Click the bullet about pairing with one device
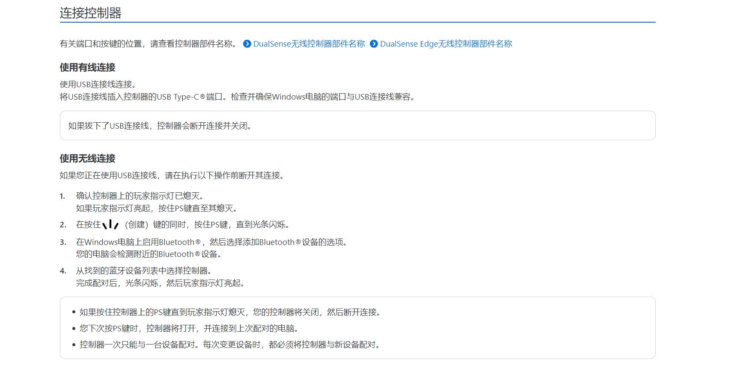 point(229,344)
